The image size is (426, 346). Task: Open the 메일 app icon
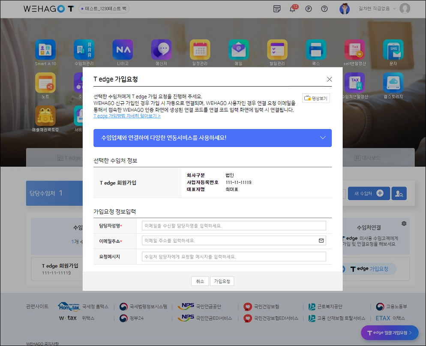click(x=238, y=50)
